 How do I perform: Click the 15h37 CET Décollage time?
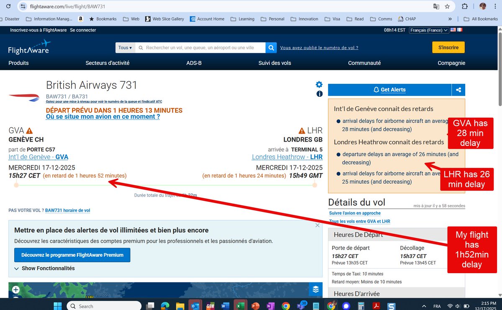[x=413, y=256]
